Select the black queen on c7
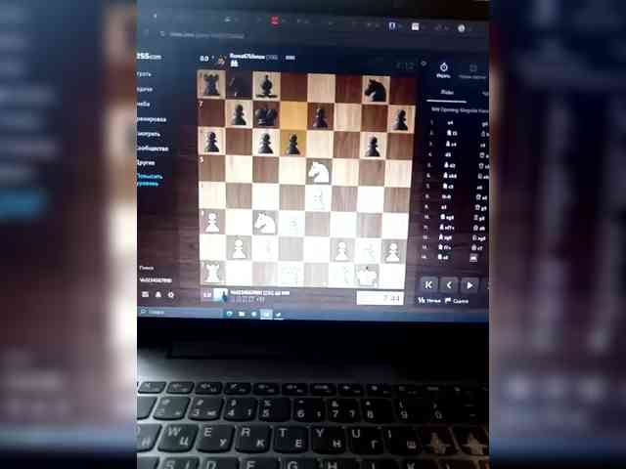The width and height of the screenshot is (626, 469). pos(266,115)
